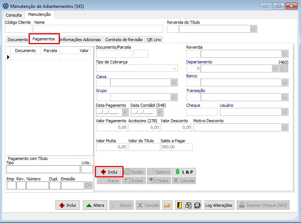Open the Grupo dropdown arrow
The image size is (301, 223).
click(174, 97)
